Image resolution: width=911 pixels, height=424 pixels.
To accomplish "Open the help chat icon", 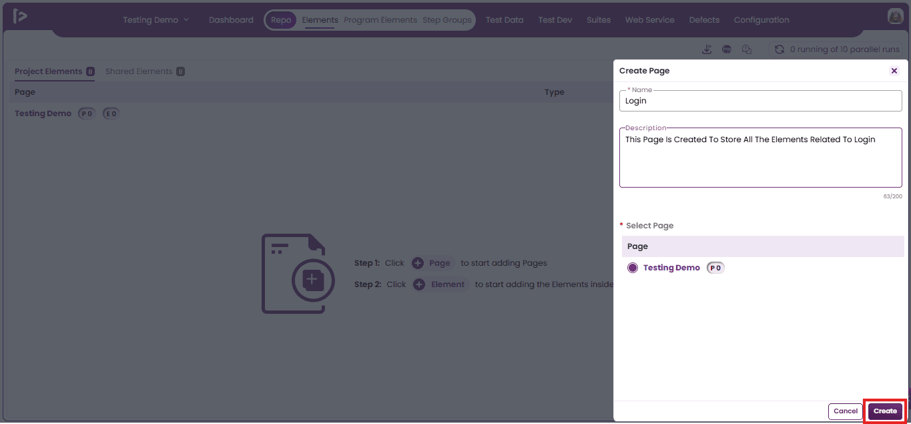I will (747, 49).
